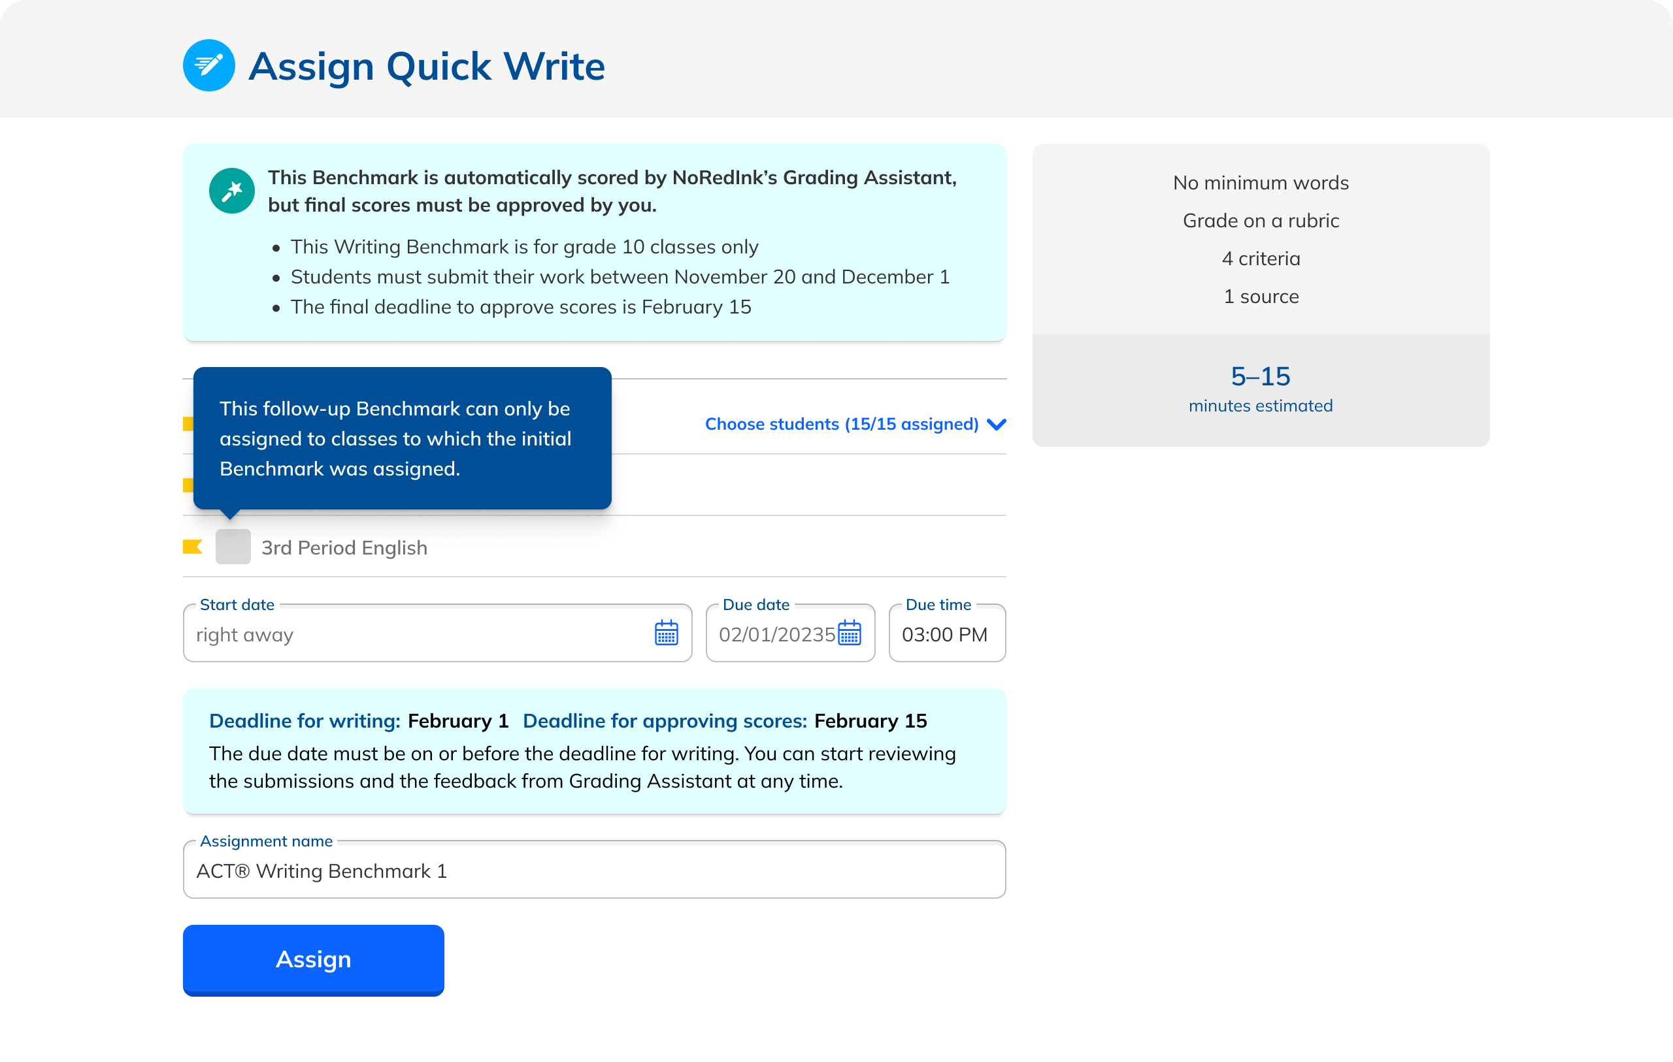Select the 3rd Period English class label
The width and height of the screenshot is (1673, 1062).
coord(344,548)
